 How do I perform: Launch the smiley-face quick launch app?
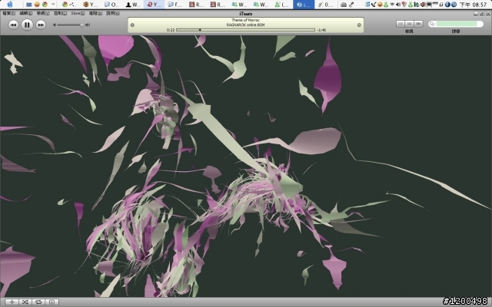tap(37, 5)
